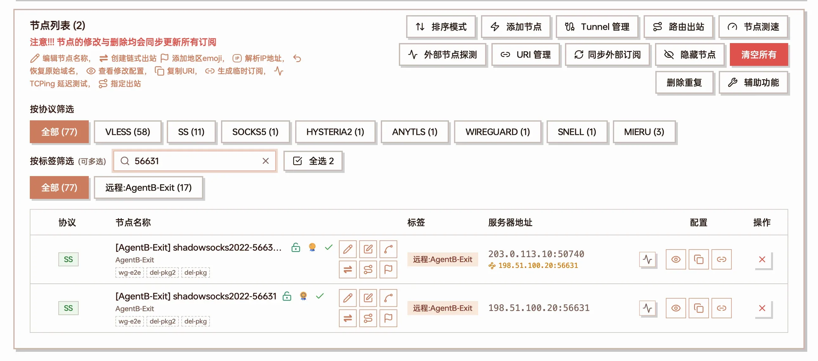The width and height of the screenshot is (818, 361).
Task: Click the medal badge icon beside shadowsocks2022-5663… name
Action: point(312,247)
